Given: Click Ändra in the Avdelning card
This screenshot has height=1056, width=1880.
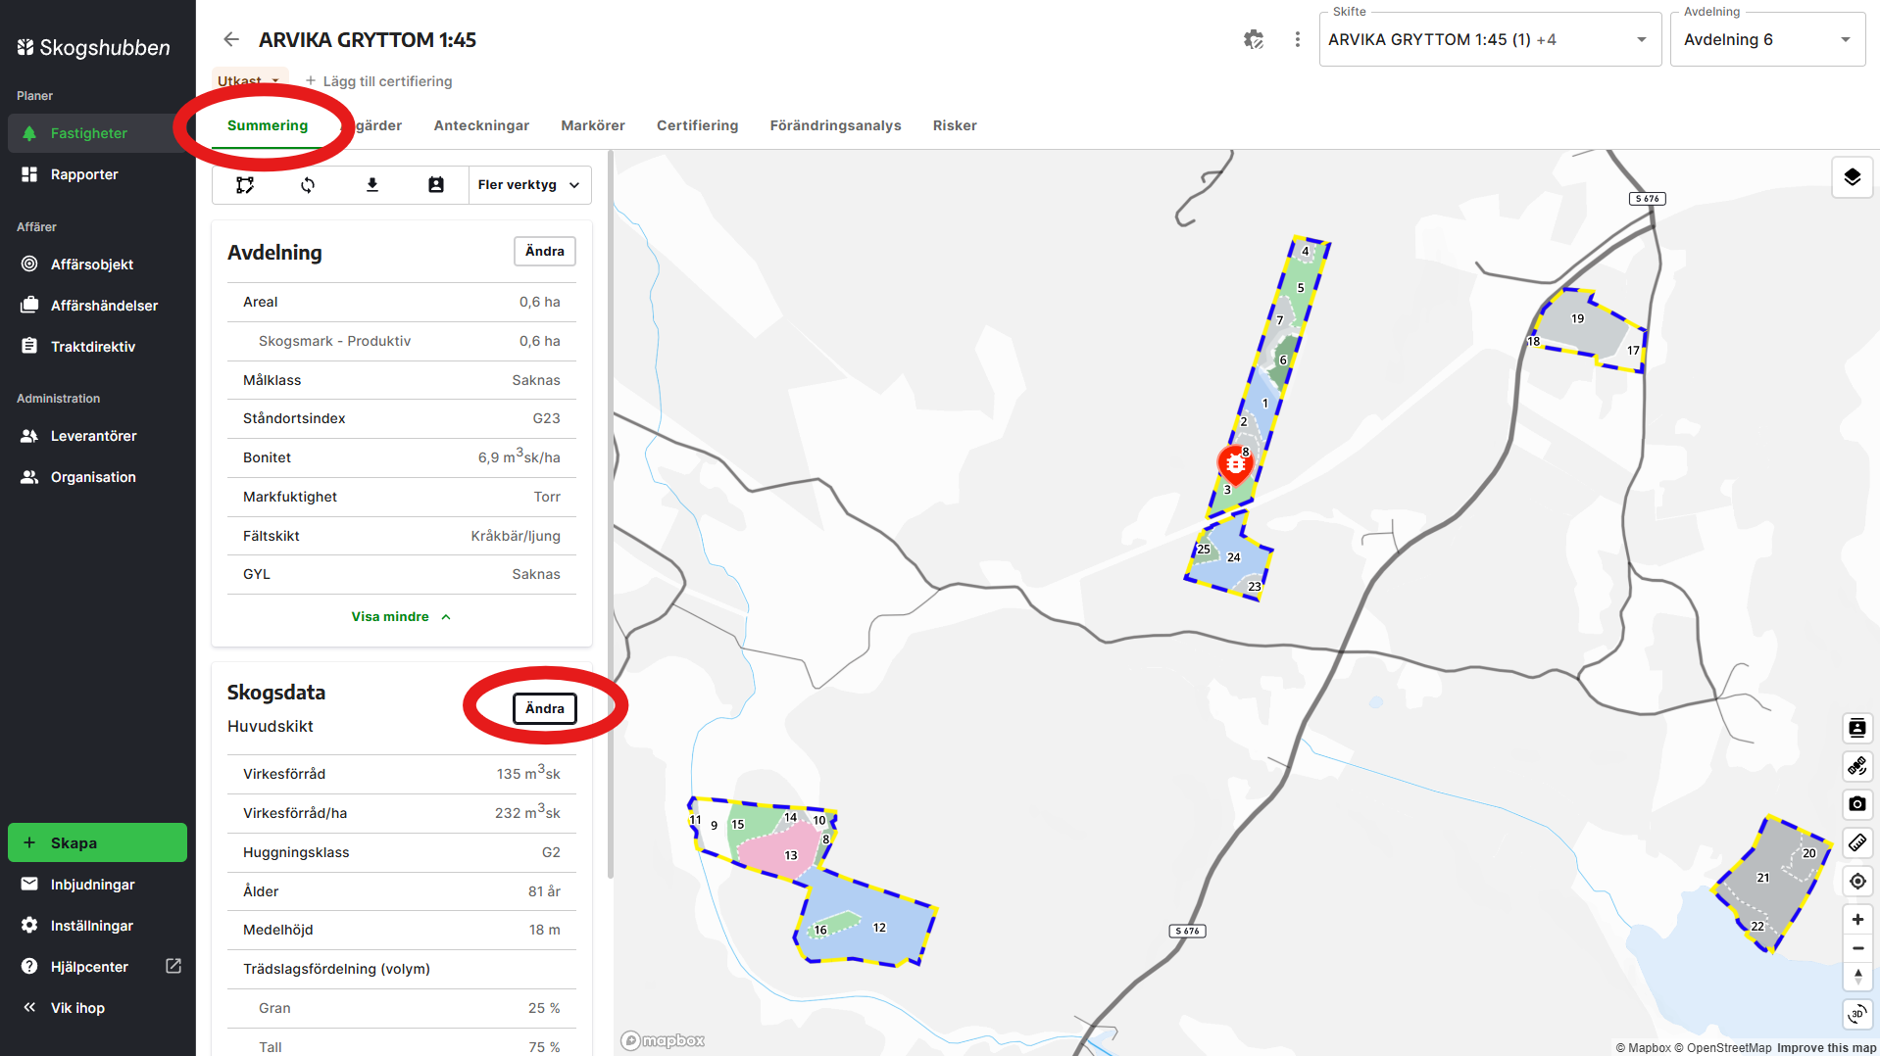Looking at the screenshot, I should (545, 252).
